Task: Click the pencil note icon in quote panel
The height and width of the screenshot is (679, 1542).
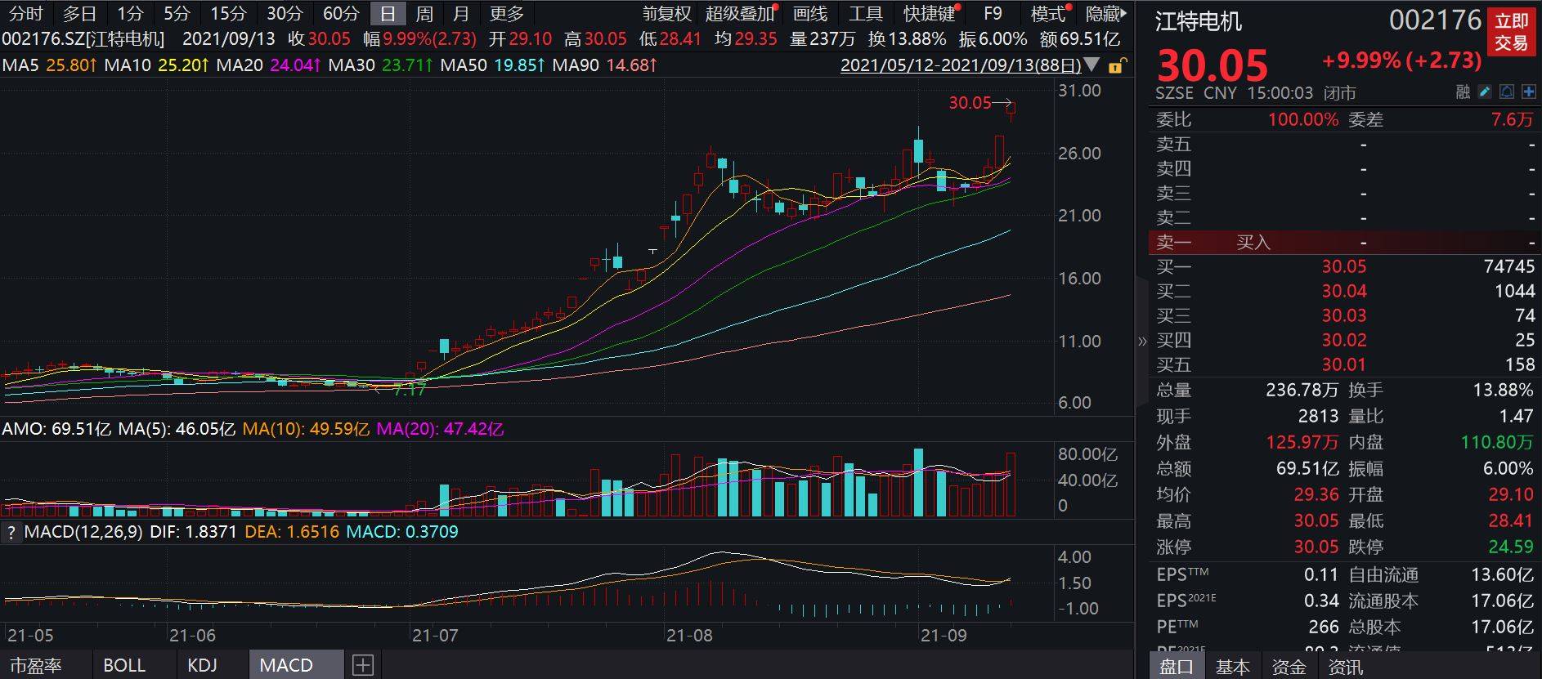Action: (x=1486, y=92)
